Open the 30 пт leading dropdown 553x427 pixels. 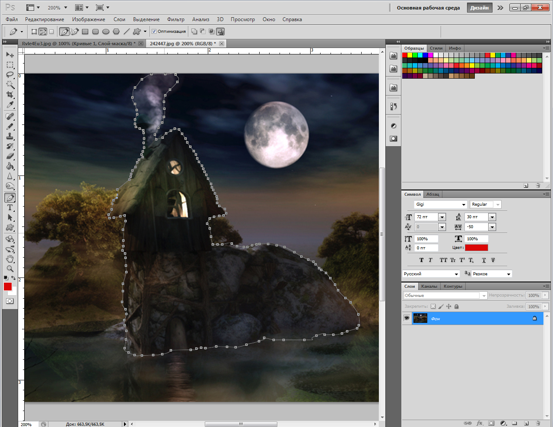[x=492, y=217]
